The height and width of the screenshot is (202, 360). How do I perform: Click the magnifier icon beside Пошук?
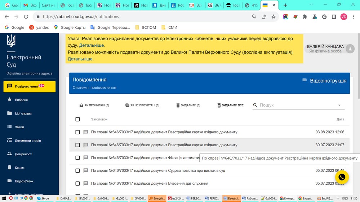255,105
